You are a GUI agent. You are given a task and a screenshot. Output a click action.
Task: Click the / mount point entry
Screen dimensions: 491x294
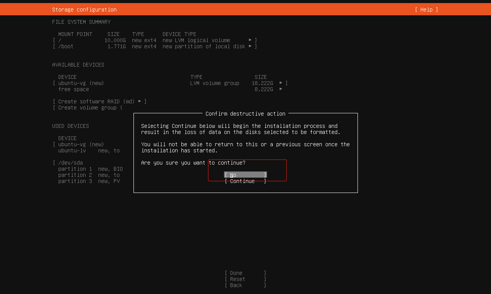coord(60,40)
